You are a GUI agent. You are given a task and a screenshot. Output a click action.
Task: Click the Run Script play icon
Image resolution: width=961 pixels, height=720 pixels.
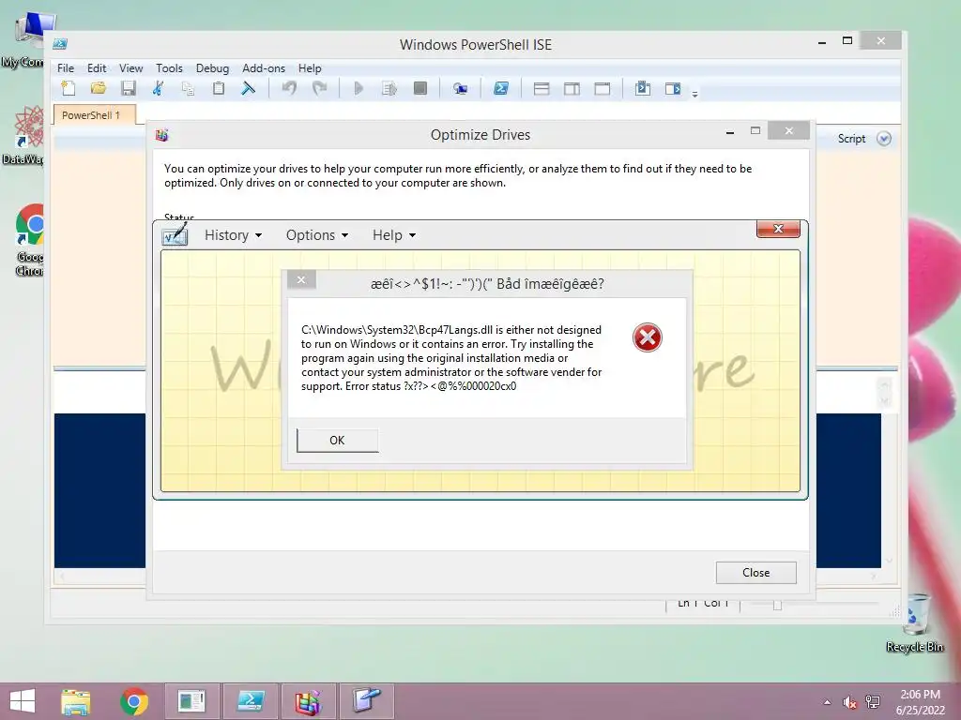(x=359, y=89)
